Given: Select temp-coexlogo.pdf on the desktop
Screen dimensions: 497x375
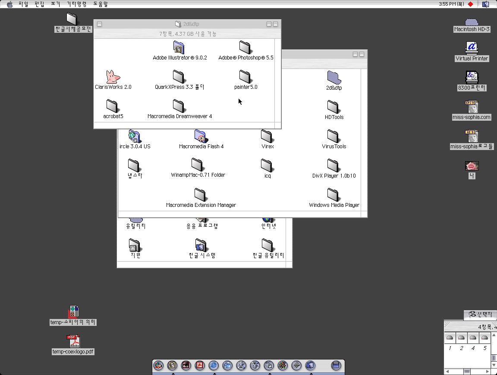Looking at the screenshot, I should coord(73,341).
